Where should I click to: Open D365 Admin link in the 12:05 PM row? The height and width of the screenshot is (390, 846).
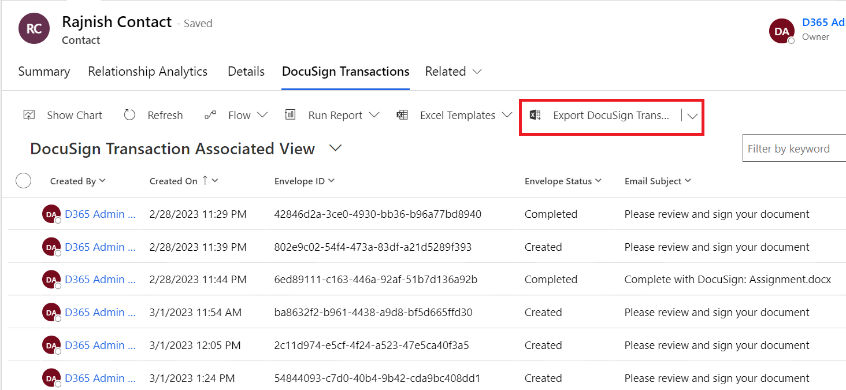coord(100,346)
